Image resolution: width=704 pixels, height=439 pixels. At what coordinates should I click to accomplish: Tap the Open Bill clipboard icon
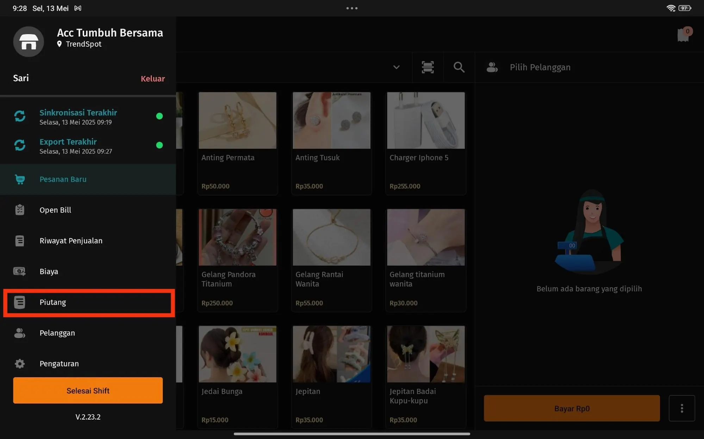20,210
